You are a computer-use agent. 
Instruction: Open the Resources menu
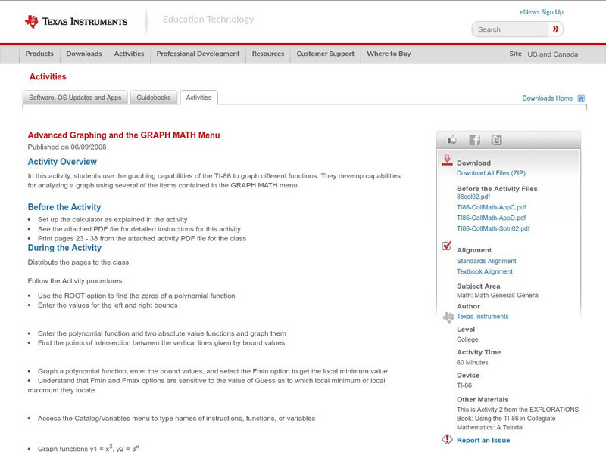coord(268,54)
